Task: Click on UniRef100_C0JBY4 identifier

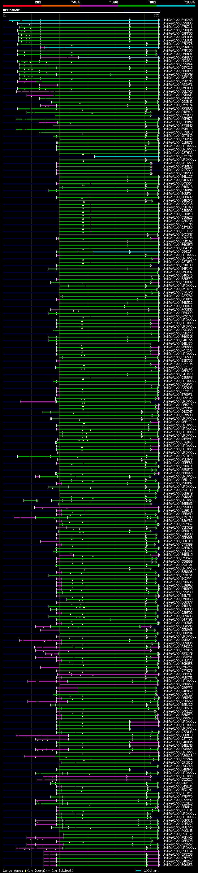Action: (178, 299)
